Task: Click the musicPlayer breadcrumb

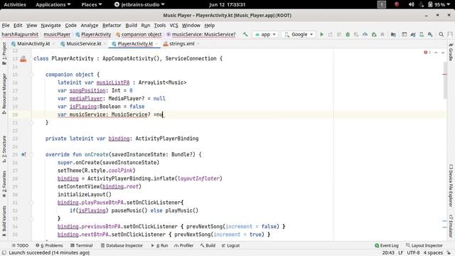Action: 57,34
